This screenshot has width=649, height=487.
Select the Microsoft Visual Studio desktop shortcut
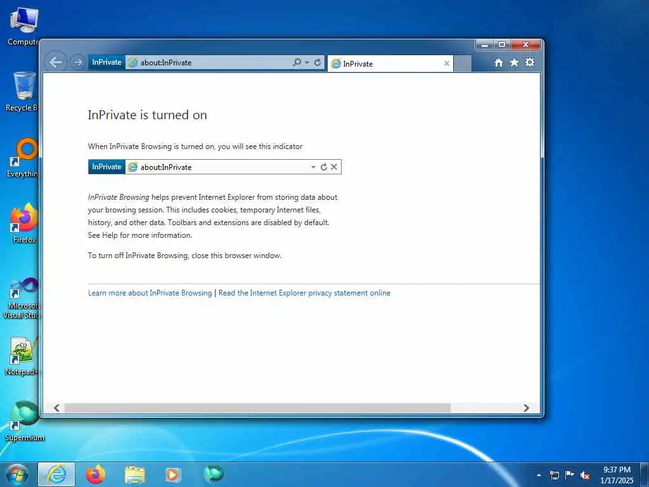pos(22,298)
